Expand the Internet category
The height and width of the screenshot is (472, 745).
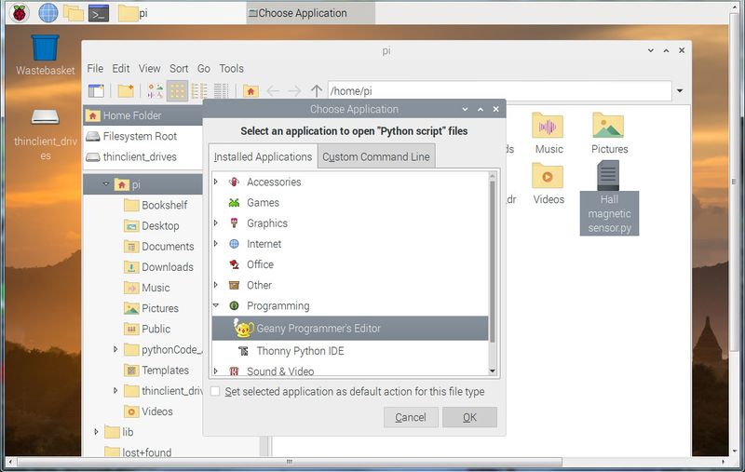coord(216,243)
